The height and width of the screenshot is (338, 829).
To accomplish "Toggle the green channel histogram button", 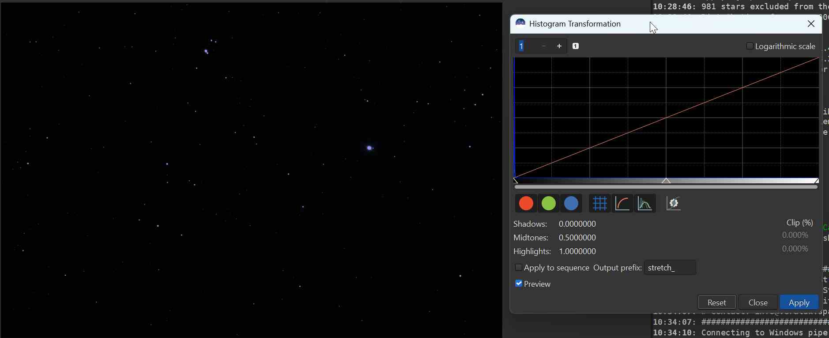I will (x=549, y=204).
